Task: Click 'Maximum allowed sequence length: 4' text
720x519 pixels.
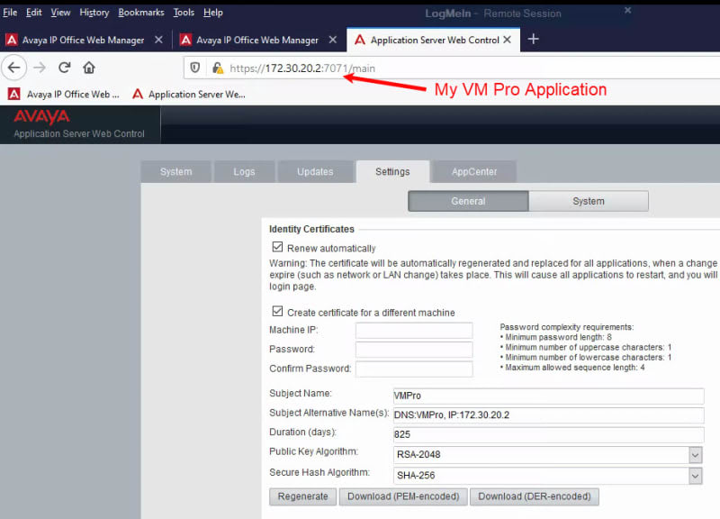Action: coord(575,368)
